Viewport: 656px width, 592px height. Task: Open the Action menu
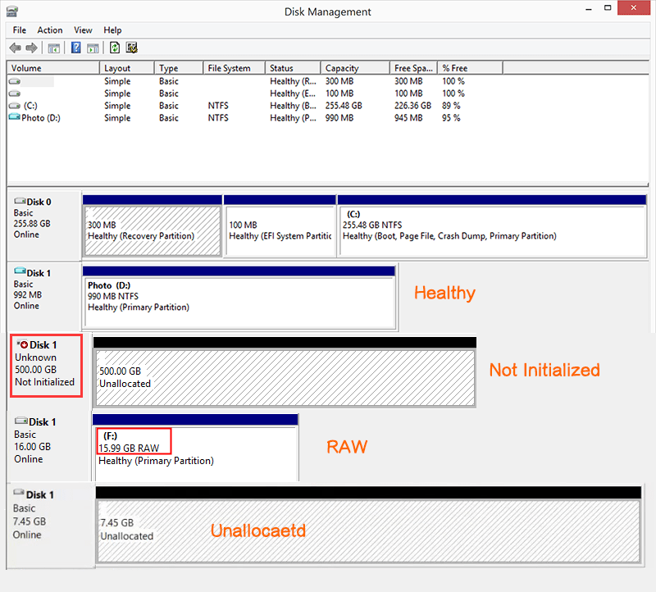[x=50, y=30]
